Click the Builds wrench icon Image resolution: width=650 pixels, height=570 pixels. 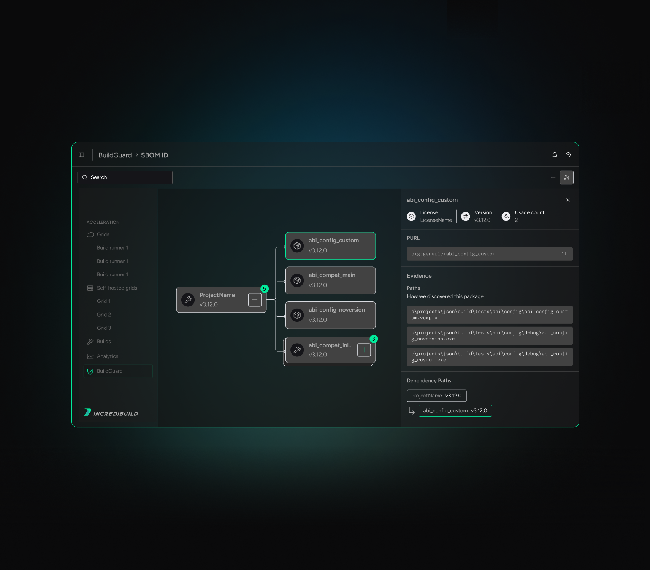[90, 342]
